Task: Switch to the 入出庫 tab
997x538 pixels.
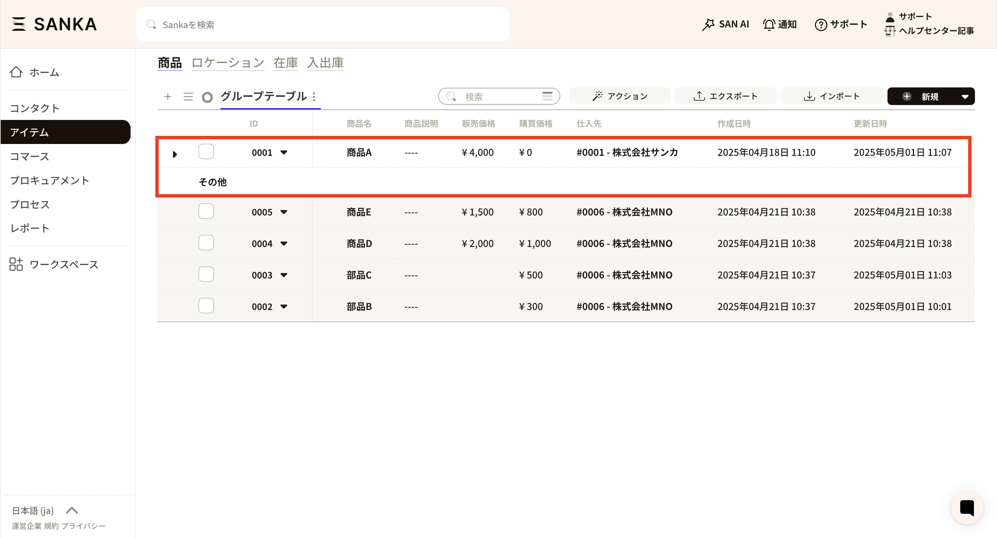Action: click(325, 63)
